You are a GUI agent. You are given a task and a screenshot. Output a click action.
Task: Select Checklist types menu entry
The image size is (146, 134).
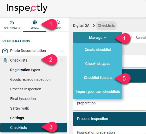point(98,64)
